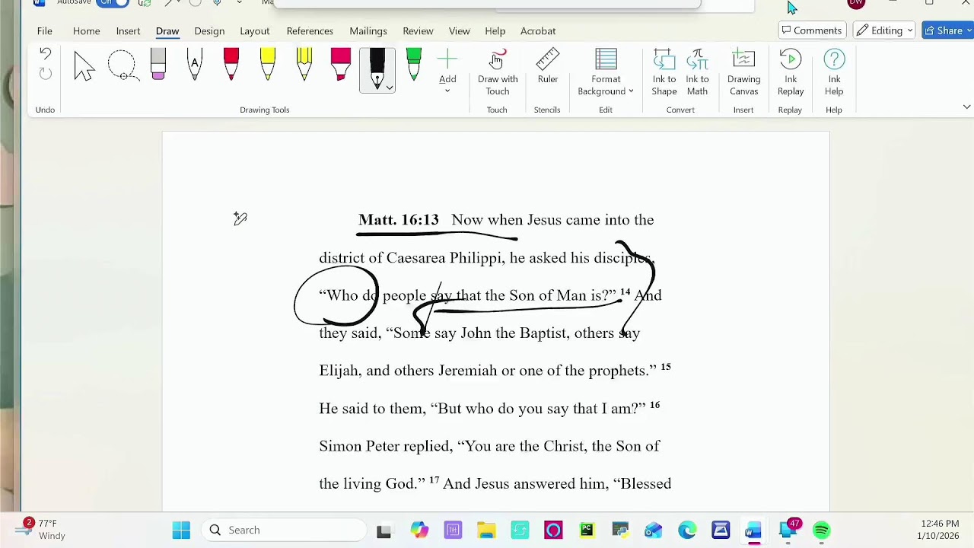Screen dimensions: 974x548
Task: Open File Explorer from the taskbar
Action: point(486,530)
